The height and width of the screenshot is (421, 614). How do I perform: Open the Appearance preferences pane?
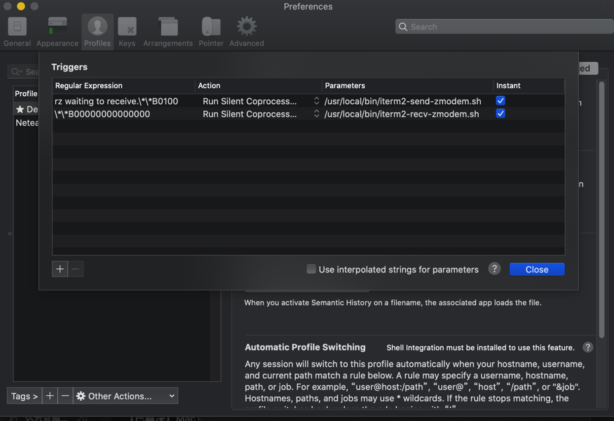(57, 32)
